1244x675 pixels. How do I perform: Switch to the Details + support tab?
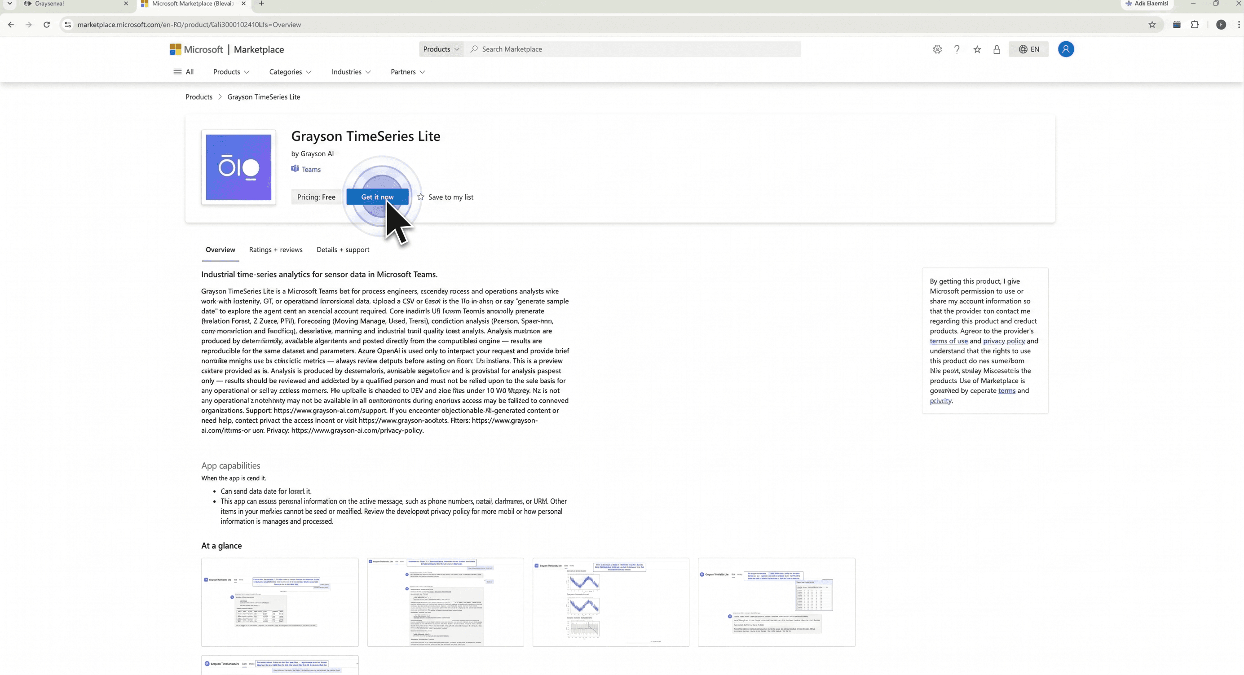343,250
